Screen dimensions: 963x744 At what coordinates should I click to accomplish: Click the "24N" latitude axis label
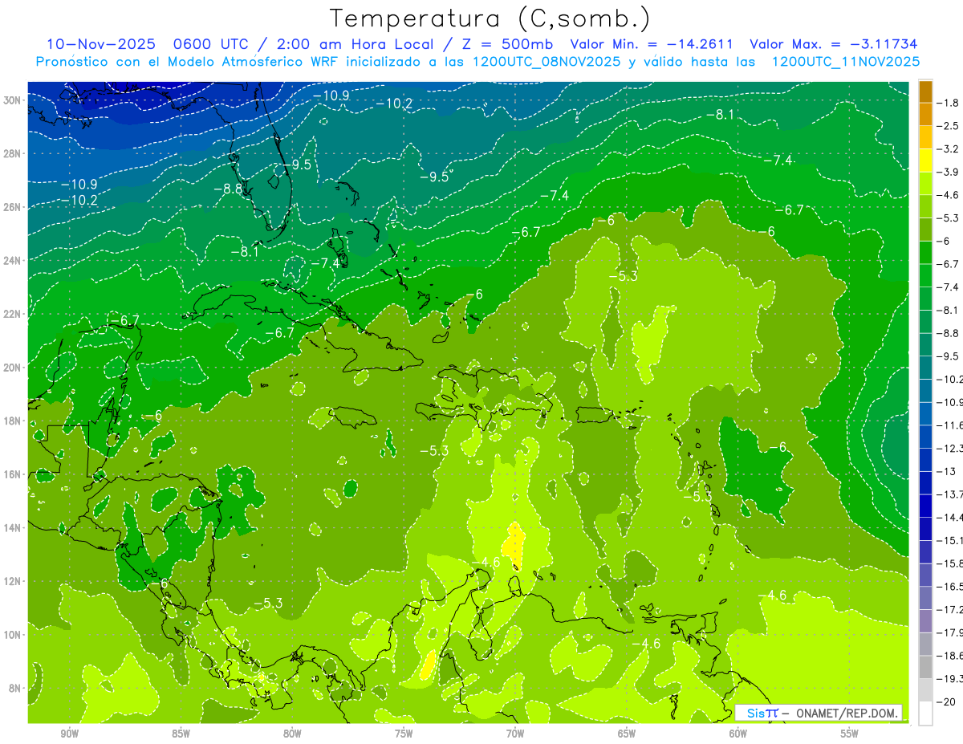click(x=13, y=260)
